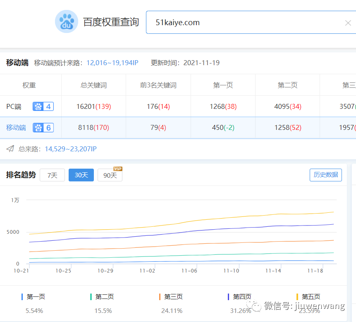Click the 前3名关键词 column header
The height and width of the screenshot is (322, 356).
click(158, 85)
